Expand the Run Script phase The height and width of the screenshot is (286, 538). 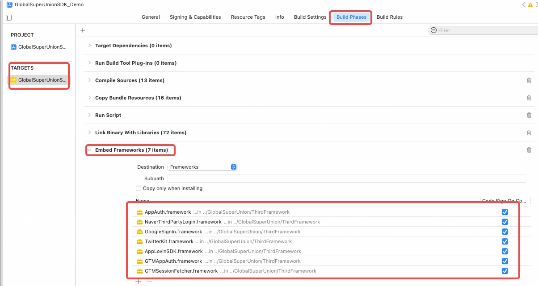click(x=89, y=115)
